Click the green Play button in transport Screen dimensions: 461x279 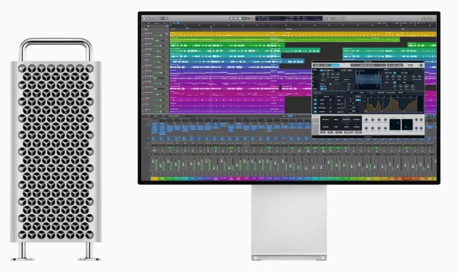click(244, 19)
